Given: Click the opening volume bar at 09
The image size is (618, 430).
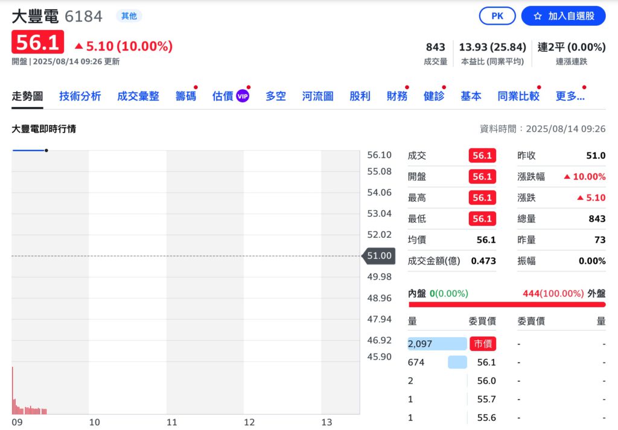Looking at the screenshot, I should [x=13, y=391].
